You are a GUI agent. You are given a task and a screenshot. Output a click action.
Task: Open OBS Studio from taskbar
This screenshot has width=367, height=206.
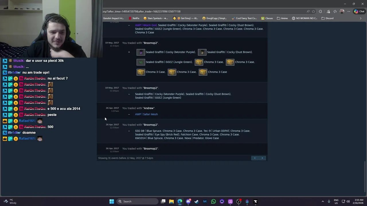pyautogui.click(x=239, y=201)
